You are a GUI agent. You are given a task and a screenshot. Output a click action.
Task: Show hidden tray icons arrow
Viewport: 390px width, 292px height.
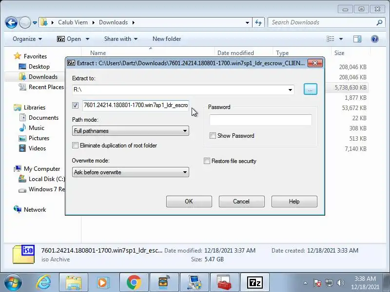pyautogui.click(x=306, y=283)
